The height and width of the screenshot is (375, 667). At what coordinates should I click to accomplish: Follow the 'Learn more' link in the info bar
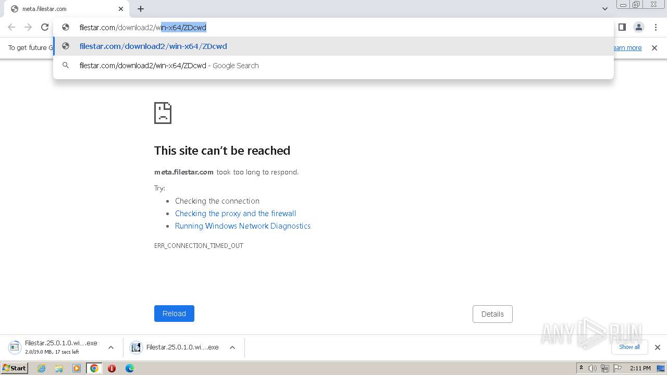pos(627,48)
